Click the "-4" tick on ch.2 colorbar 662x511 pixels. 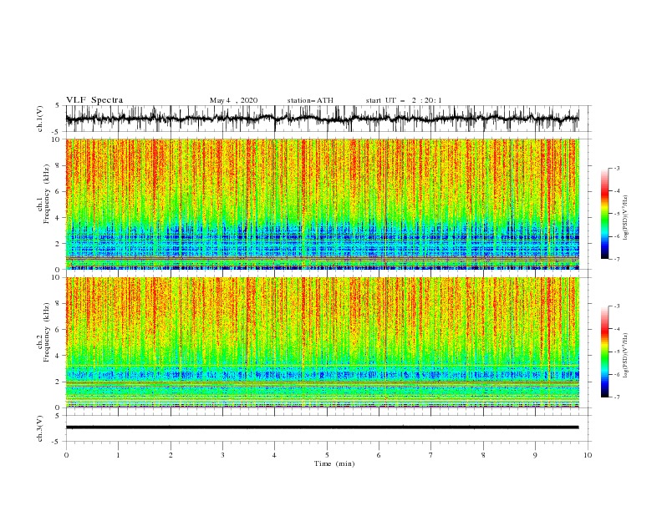point(617,329)
